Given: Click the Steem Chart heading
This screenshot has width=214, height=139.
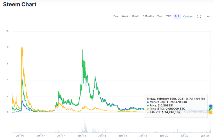Looking at the screenshot, I should pyautogui.click(x=20, y=4).
